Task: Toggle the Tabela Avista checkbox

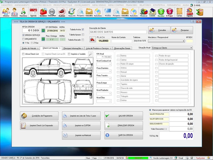Action: (83, 30)
